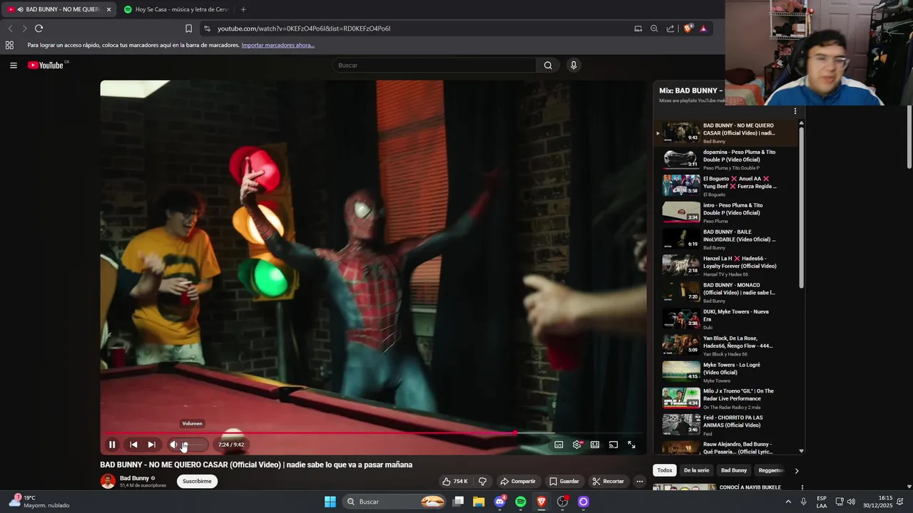Open Bad Bunny channel avatar
913x513 pixels.
click(108, 481)
